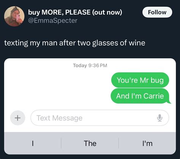The width and height of the screenshot is (180, 159).
Task: Tap the "And I'm Carrie" message bubble
Action: 140,96
